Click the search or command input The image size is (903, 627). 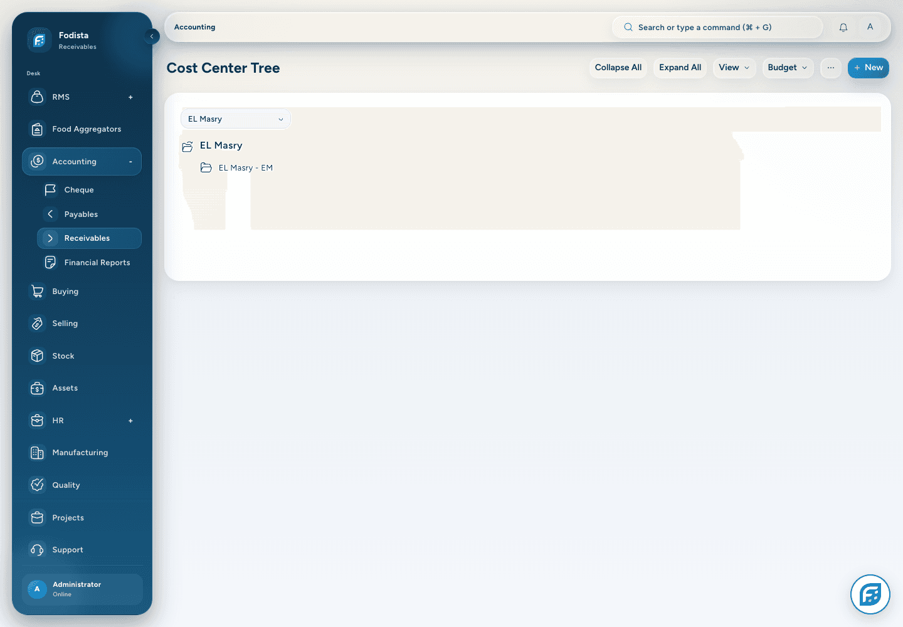tap(717, 28)
